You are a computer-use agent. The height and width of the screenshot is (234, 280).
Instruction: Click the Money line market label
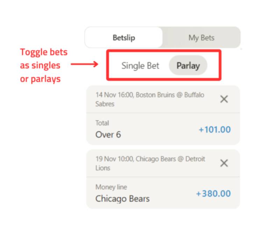tap(111, 187)
